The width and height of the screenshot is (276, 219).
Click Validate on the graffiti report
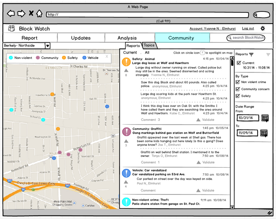point(205,162)
